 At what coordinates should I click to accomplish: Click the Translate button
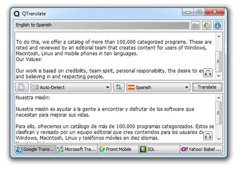point(207,87)
